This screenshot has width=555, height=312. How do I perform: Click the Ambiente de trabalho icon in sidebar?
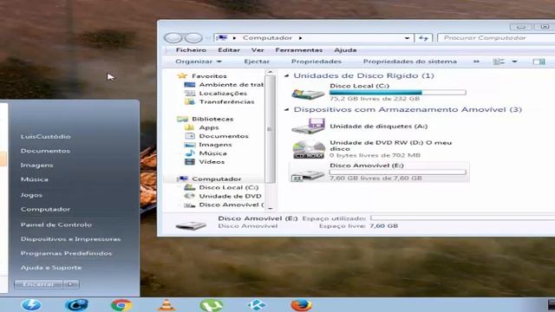(189, 85)
